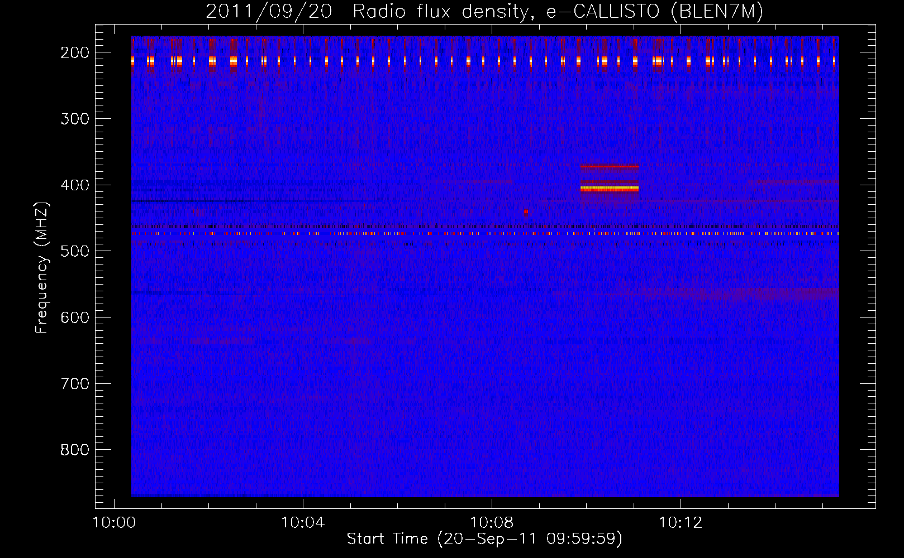Click the 'Frequency (MHZ)' axis label
This screenshot has height=558, width=904.
[x=42, y=268]
